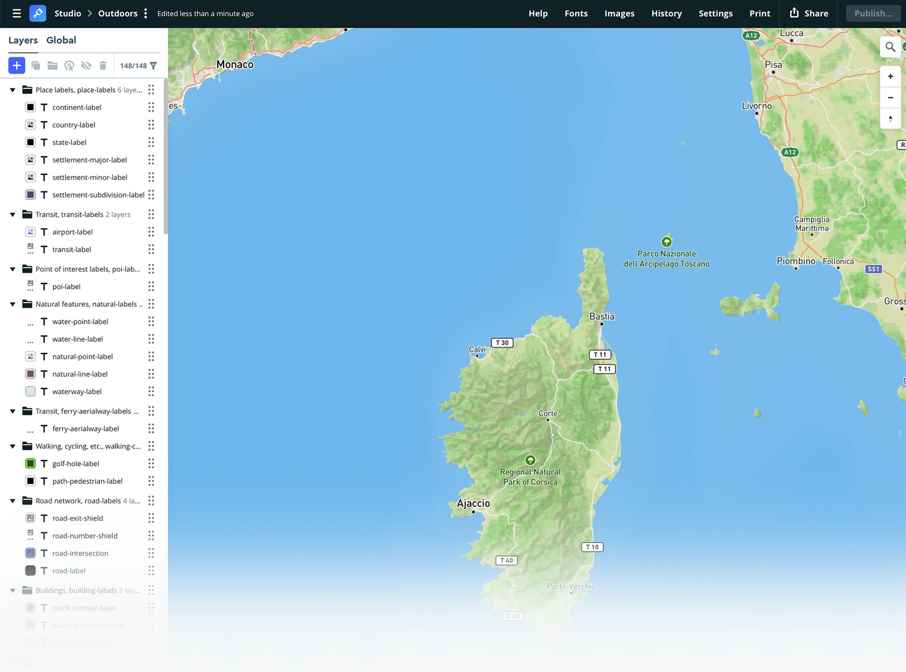Screen dimensions: 906x672
Task: Switch to the Global tab
Action: click(x=61, y=40)
